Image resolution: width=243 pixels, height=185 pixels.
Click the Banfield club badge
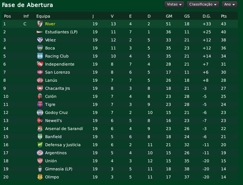pyautogui.click(x=40, y=137)
